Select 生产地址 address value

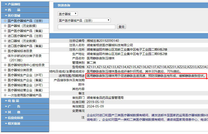tap(127, 54)
